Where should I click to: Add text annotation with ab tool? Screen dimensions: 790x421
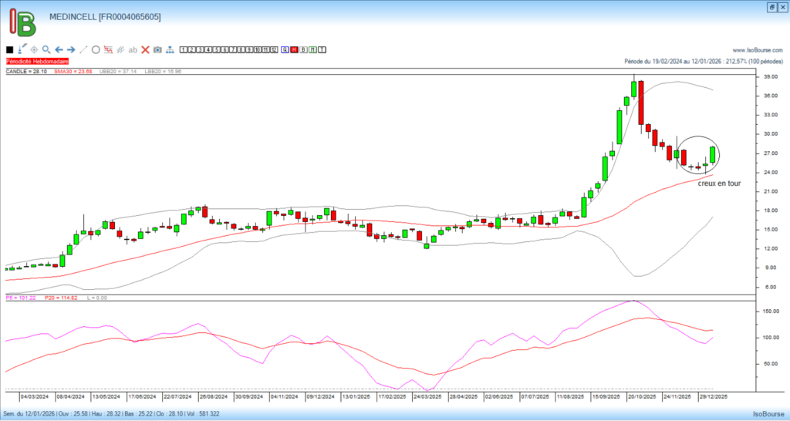click(x=132, y=49)
